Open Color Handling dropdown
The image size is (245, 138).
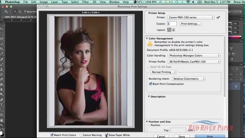point(194,56)
